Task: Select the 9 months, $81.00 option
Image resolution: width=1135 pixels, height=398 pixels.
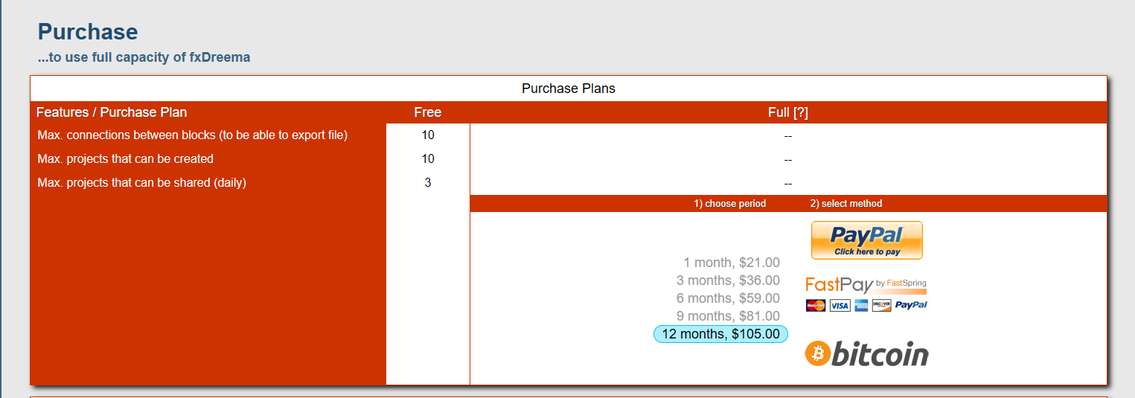Action: 728,316
